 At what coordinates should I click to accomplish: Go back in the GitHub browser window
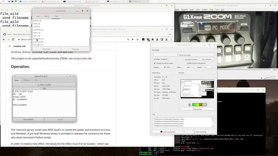pyautogui.click(x=4, y=39)
